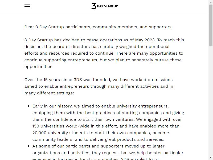Click the bullet marker before "Early in our history"

pyautogui.click(x=28, y=106)
